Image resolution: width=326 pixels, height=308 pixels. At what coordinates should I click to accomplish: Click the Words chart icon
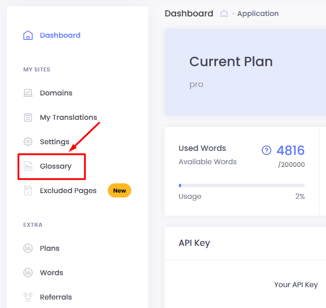28,272
